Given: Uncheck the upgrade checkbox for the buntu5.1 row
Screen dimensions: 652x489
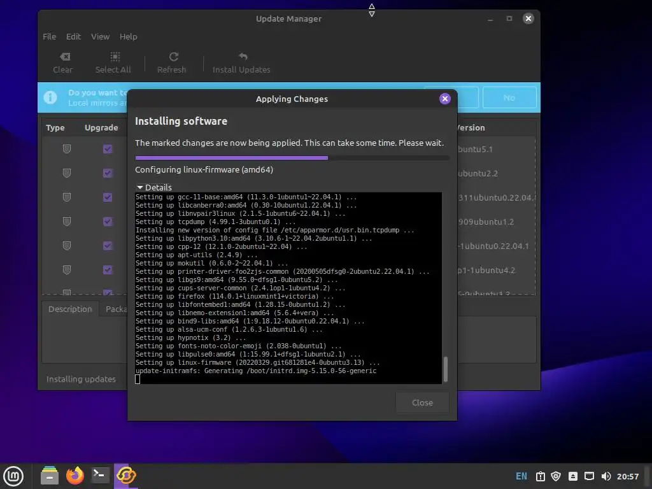Looking at the screenshot, I should 108,149.
